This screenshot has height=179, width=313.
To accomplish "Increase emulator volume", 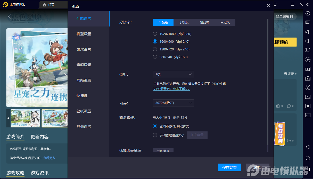I will pyautogui.click(x=308, y=32).
